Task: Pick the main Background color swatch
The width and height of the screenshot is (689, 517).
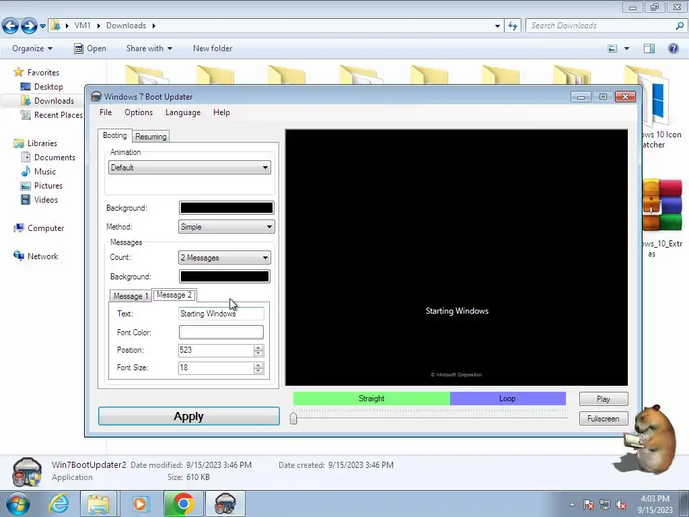Action: (x=226, y=207)
